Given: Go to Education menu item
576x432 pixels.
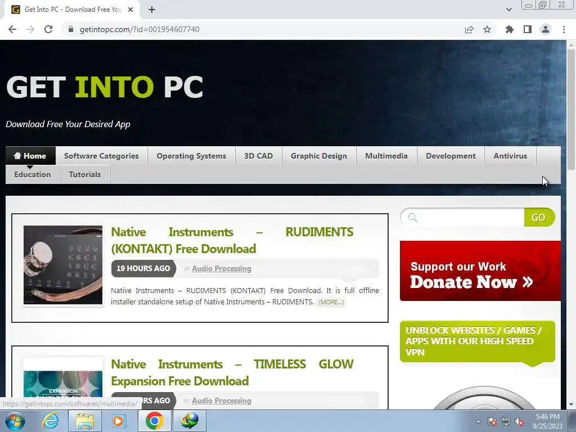Looking at the screenshot, I should tap(32, 174).
